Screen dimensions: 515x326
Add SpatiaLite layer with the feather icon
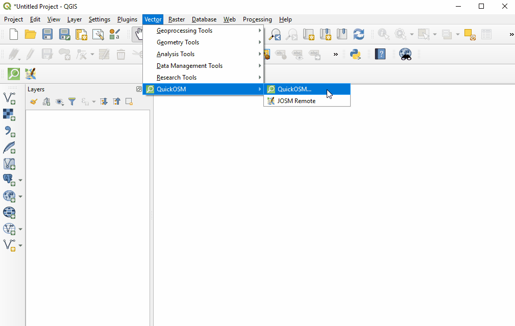coord(9,148)
